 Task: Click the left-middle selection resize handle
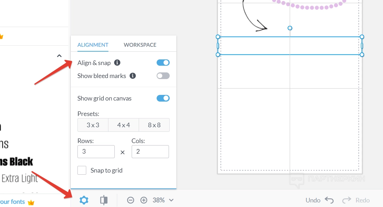pos(218,46)
